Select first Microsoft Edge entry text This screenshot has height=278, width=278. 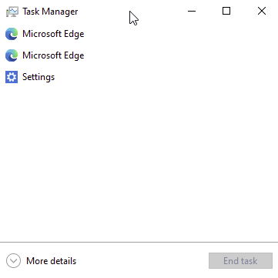click(x=53, y=34)
